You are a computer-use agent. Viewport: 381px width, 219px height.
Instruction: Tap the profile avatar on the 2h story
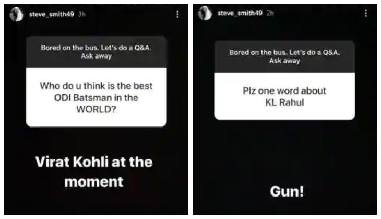205,13
